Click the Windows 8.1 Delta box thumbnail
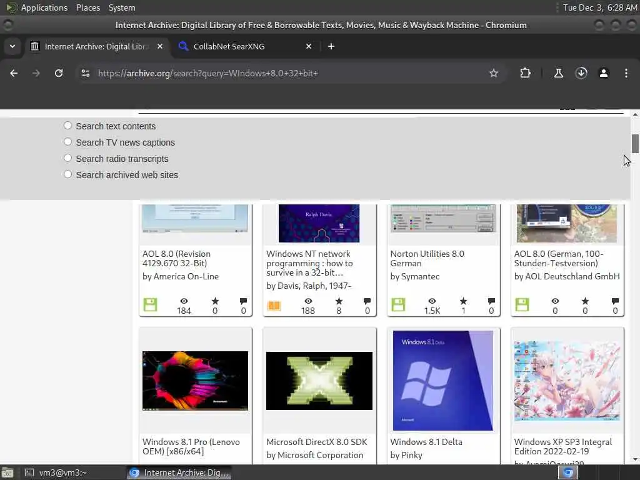This screenshot has height=480, width=640. pyautogui.click(x=443, y=381)
